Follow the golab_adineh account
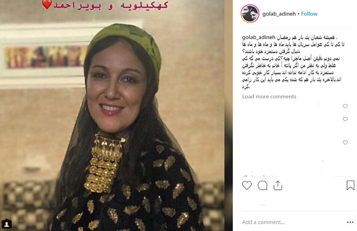Screen dimensions: 357x231 tap(309, 14)
